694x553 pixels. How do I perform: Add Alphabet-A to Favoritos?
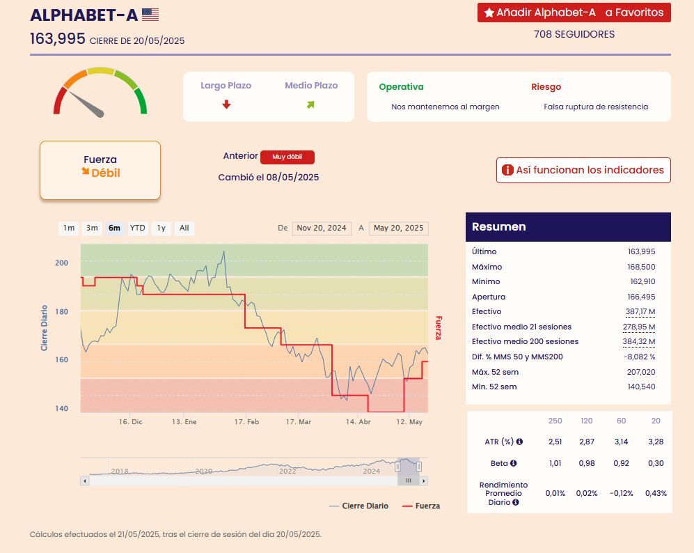point(574,13)
